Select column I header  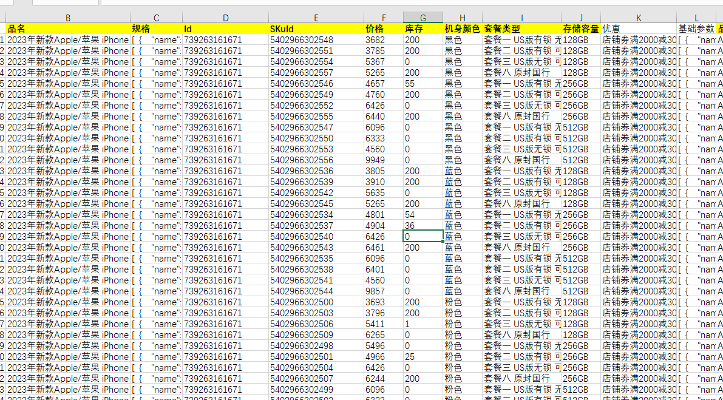click(522, 18)
